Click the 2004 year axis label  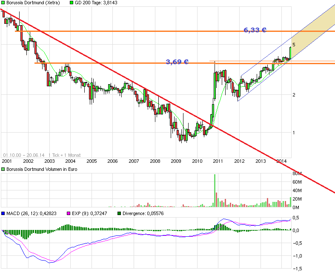coord(70,161)
